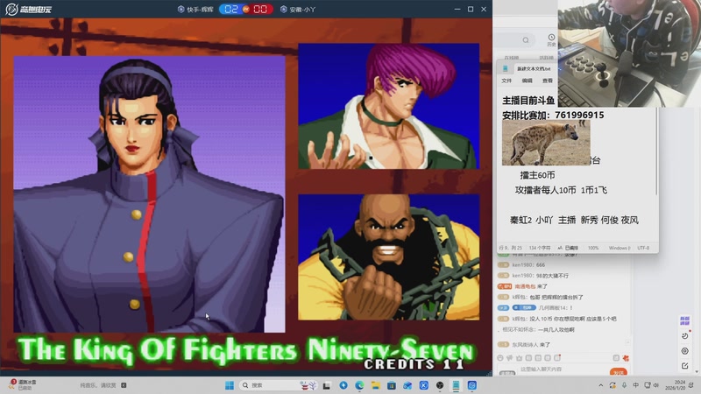
Task: Open the blue K app on taskbar
Action: [x=424, y=385]
